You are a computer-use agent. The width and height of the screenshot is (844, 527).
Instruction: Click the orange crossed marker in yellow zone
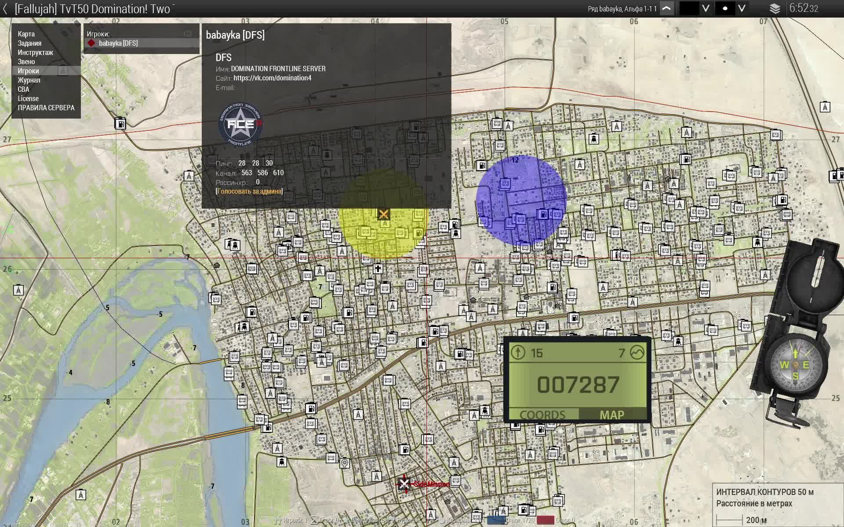383,214
